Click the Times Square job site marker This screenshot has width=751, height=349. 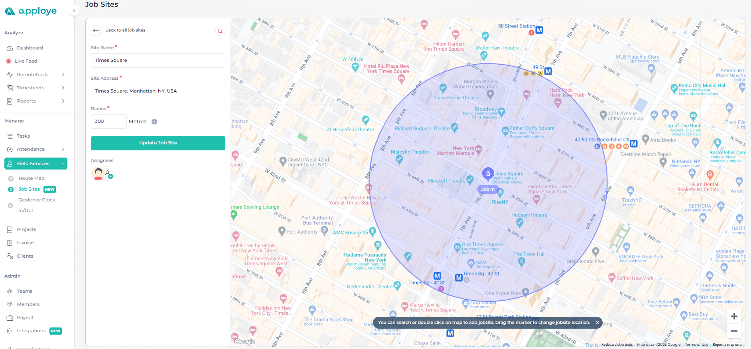pos(488,174)
